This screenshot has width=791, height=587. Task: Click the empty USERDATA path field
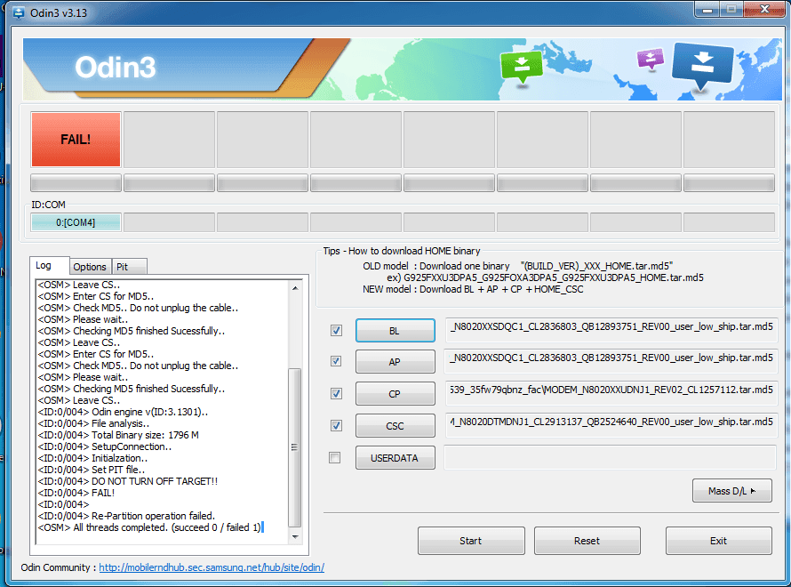point(611,457)
